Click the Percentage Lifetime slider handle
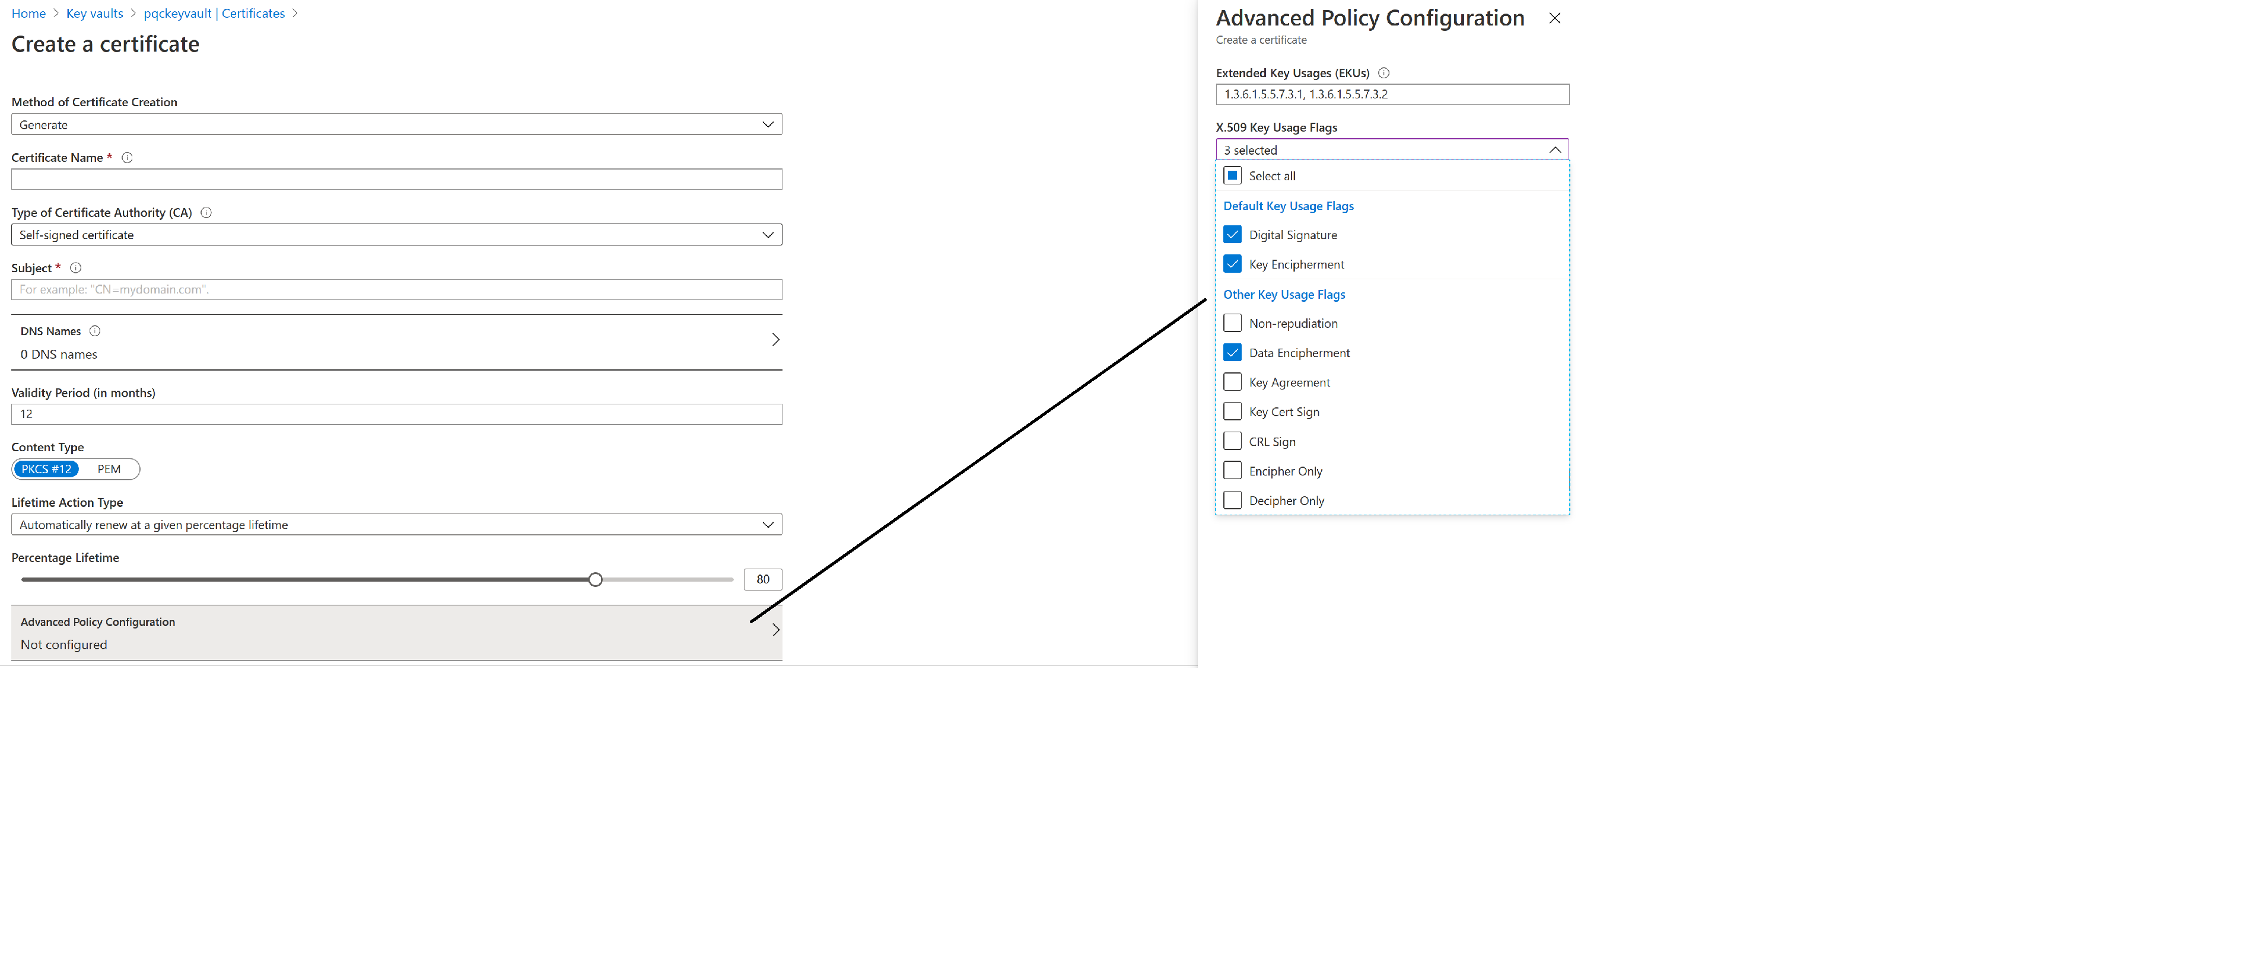This screenshot has width=2252, height=954. [596, 580]
